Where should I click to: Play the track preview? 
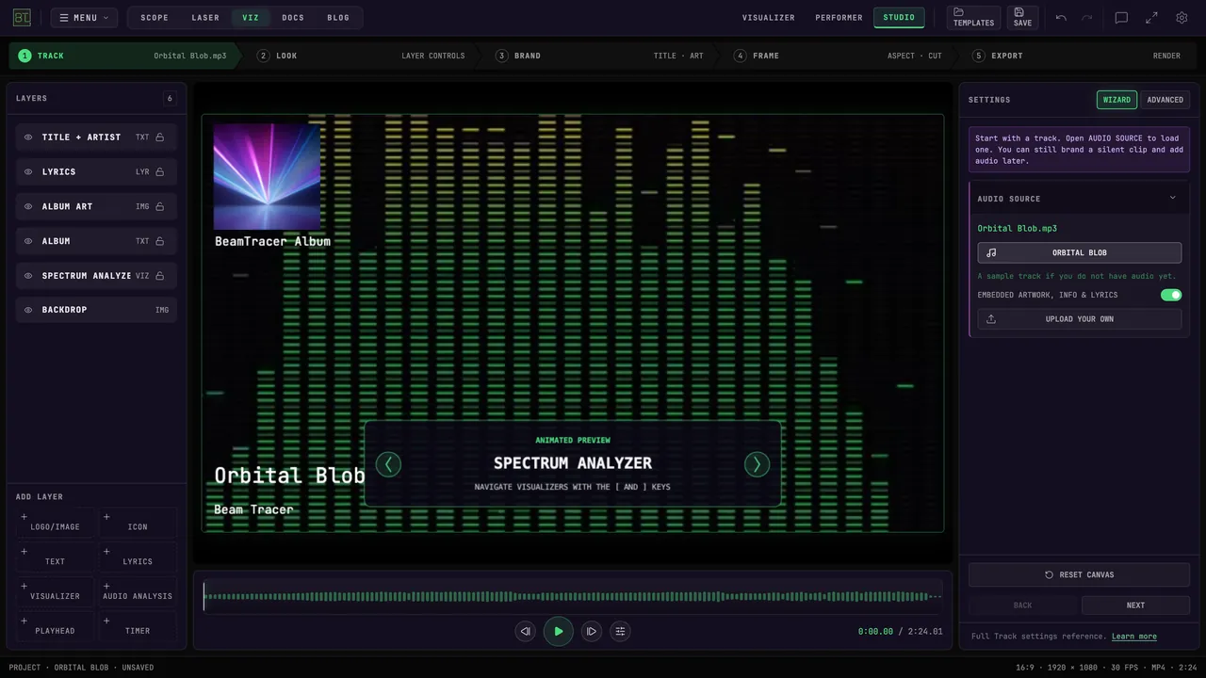click(x=559, y=631)
